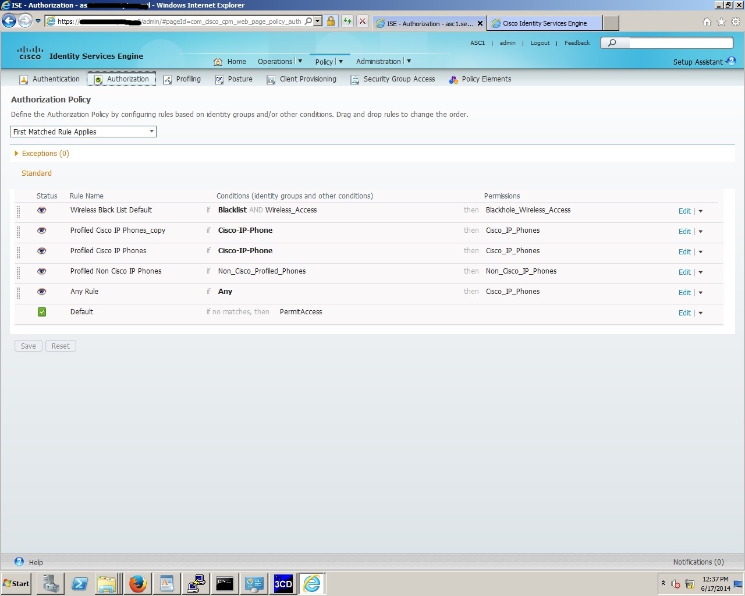This screenshot has width=745, height=596.
Task: Click the browser back arrow button
Action: tap(9, 22)
